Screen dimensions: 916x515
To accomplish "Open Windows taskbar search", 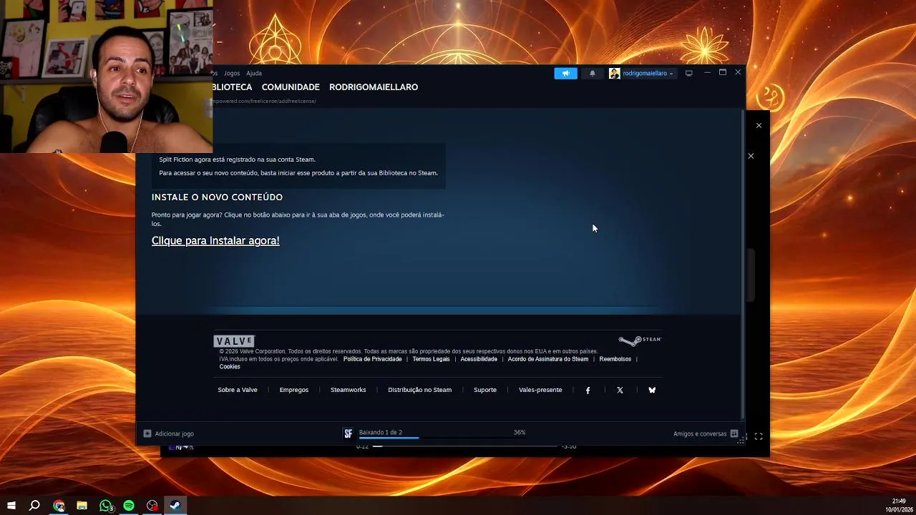I will pyautogui.click(x=34, y=506).
